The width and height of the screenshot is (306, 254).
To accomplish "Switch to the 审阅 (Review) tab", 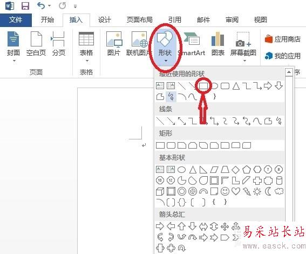I will click(x=232, y=20).
